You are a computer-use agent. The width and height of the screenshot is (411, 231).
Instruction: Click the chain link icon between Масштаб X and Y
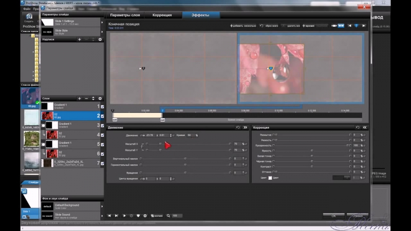(142, 147)
